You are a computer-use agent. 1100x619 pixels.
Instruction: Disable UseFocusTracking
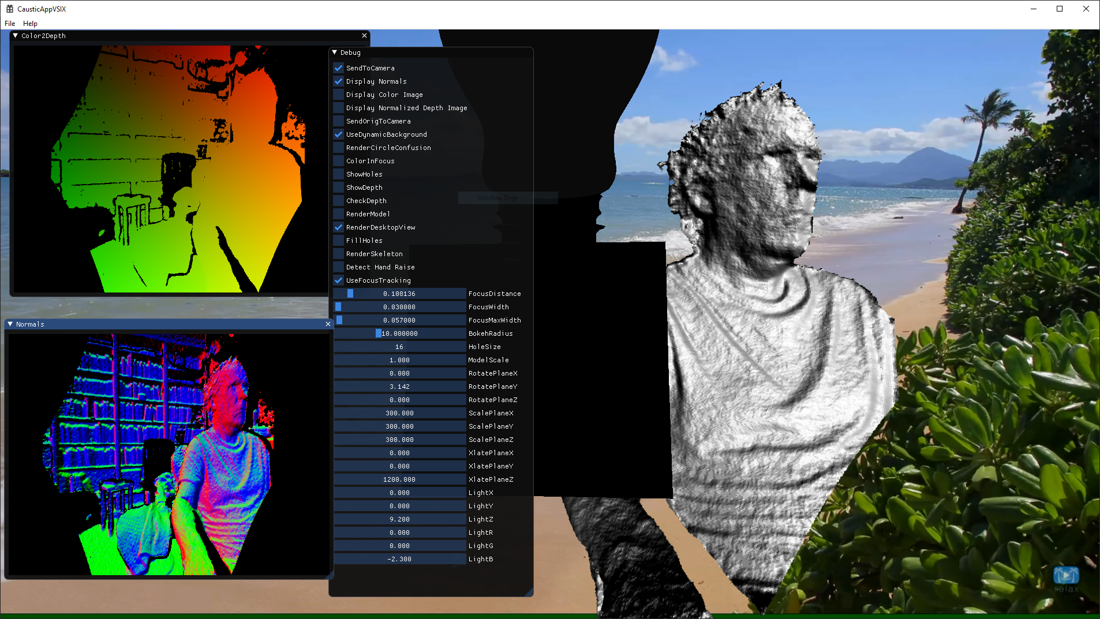coord(339,280)
